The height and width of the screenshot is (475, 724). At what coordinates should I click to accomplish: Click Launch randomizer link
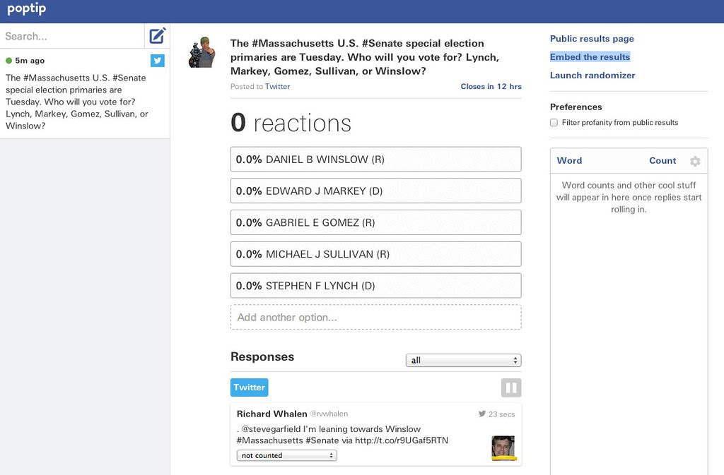[x=592, y=75]
